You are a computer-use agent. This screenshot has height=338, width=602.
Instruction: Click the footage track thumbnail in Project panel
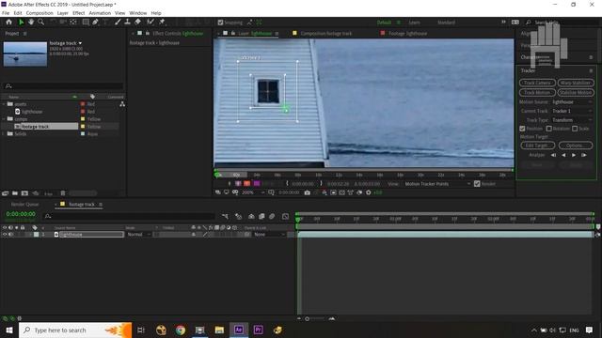tap(25, 54)
